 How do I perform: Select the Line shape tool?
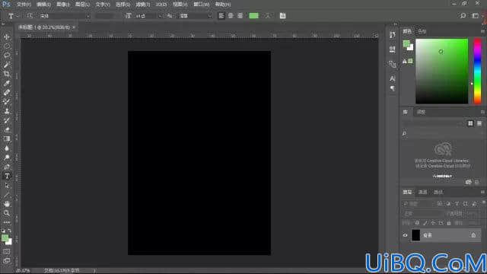tap(7, 195)
